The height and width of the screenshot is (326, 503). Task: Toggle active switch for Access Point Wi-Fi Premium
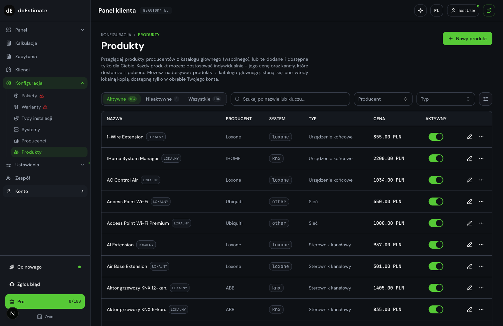pyautogui.click(x=436, y=223)
